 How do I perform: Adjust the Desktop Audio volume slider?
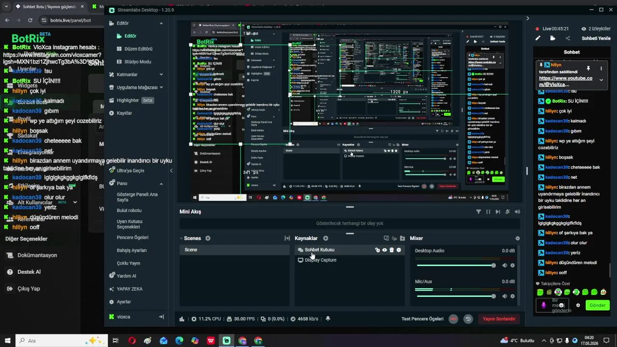[456, 266]
